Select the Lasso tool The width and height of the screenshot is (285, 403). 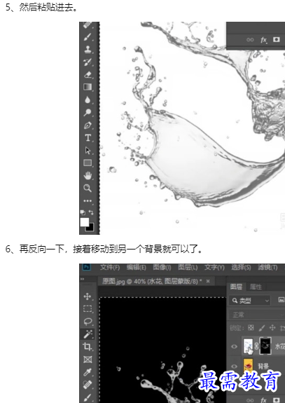pyautogui.click(x=88, y=322)
